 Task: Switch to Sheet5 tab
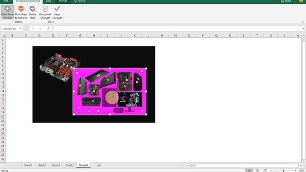click(x=42, y=165)
